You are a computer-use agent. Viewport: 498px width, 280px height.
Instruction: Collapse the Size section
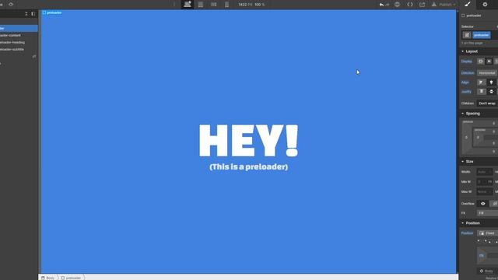469,162
